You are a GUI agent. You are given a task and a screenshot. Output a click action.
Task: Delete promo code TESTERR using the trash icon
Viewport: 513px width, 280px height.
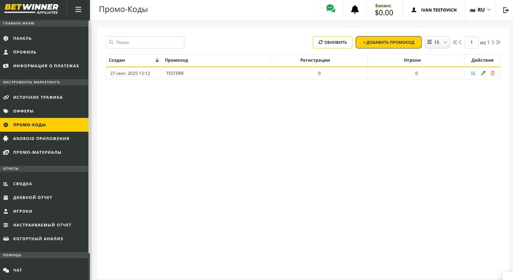pos(493,73)
